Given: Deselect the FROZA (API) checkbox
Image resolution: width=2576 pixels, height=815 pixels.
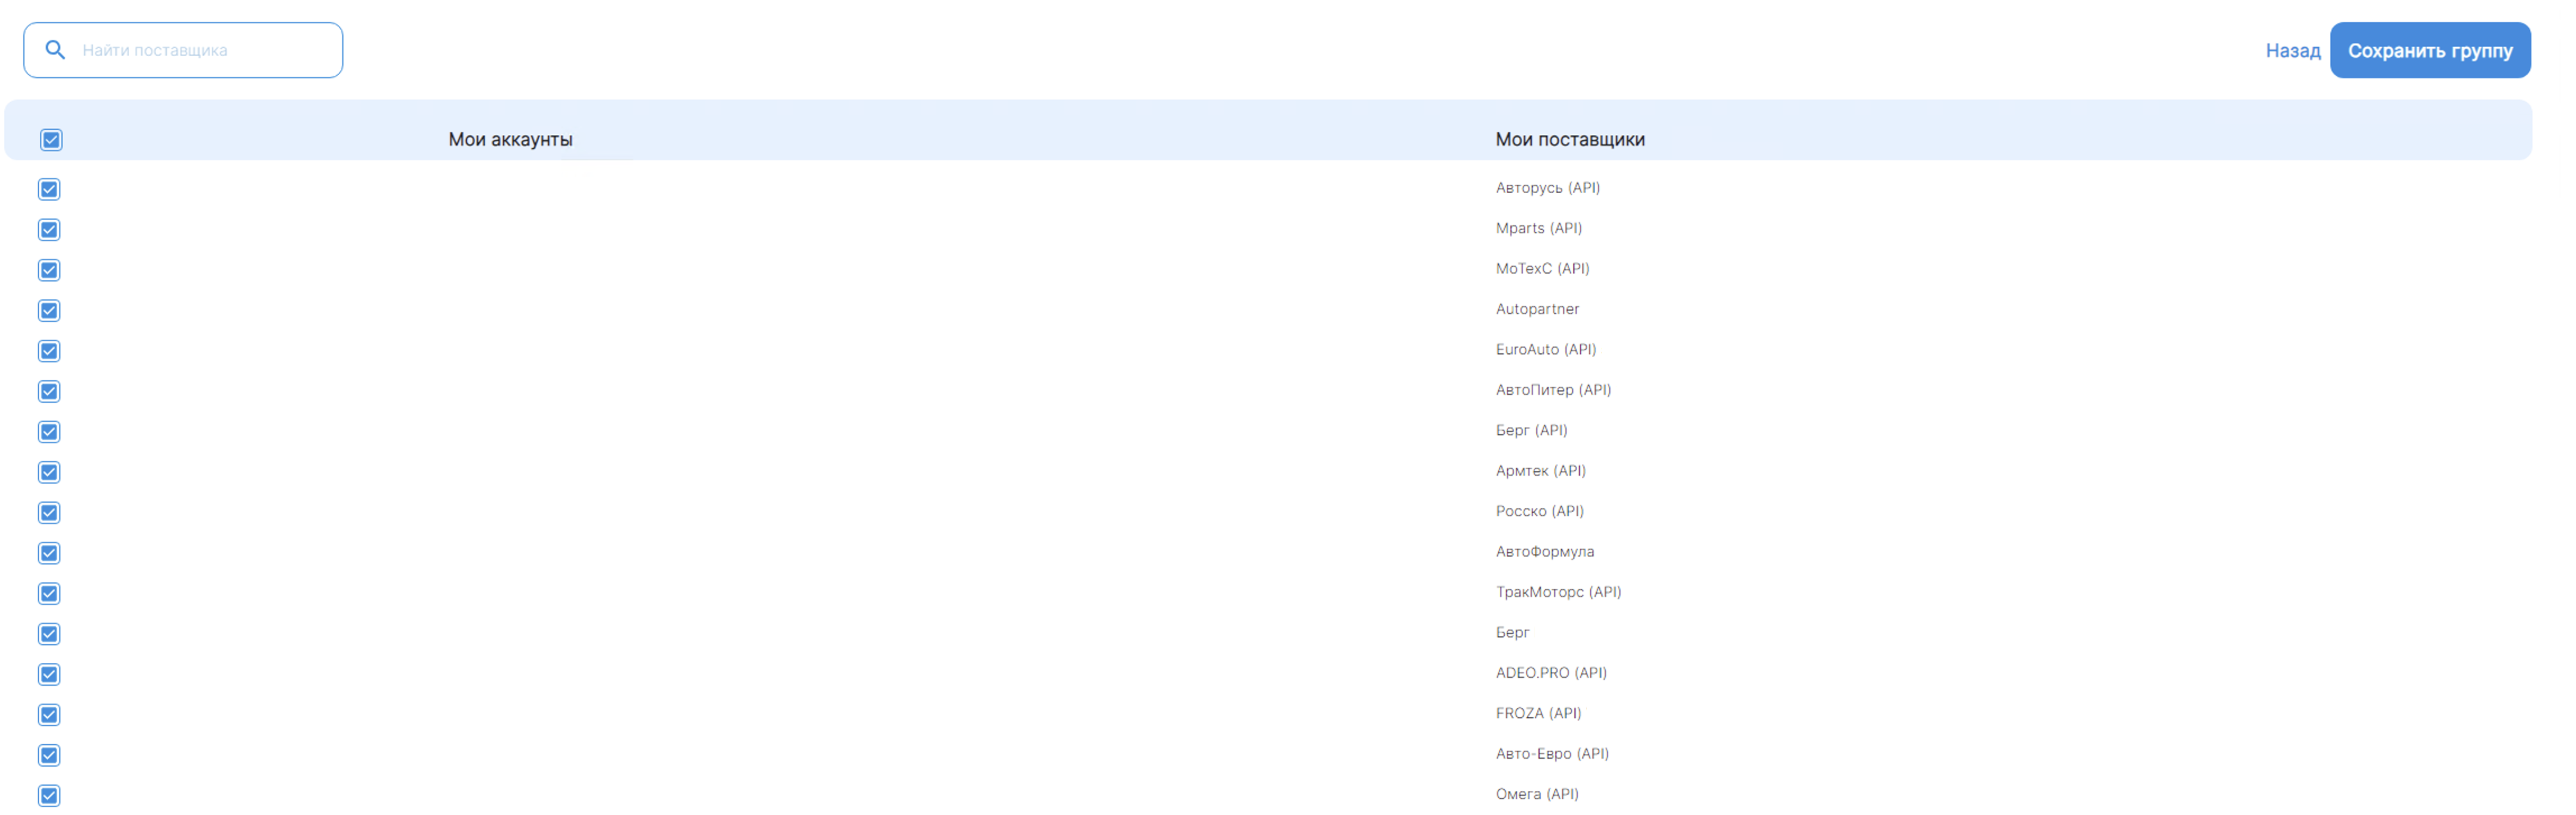Looking at the screenshot, I should (x=49, y=714).
